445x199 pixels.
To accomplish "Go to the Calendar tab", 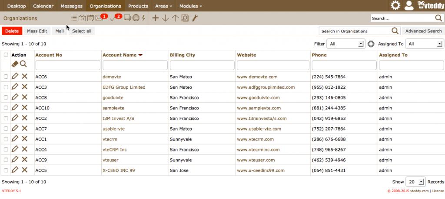I will click(x=43, y=6).
